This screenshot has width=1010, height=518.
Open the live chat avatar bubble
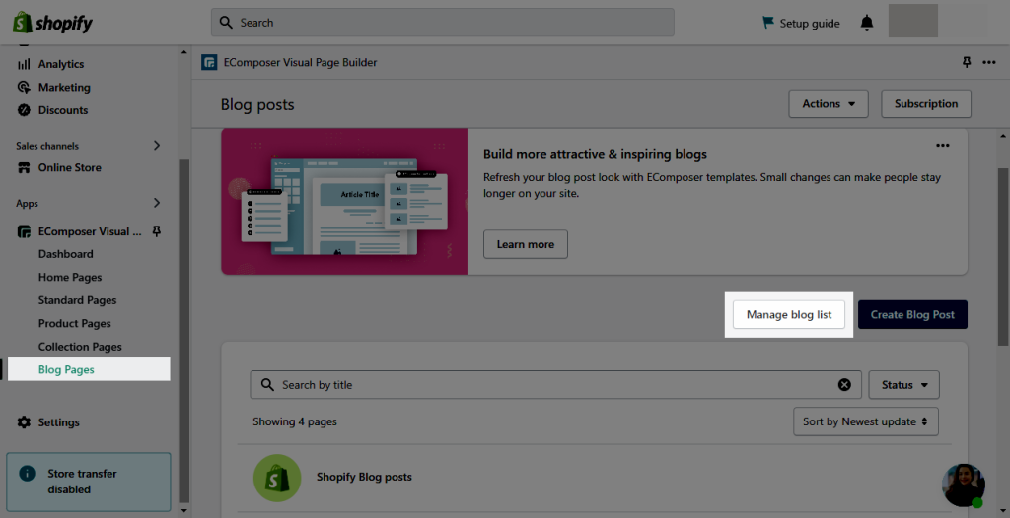964,486
